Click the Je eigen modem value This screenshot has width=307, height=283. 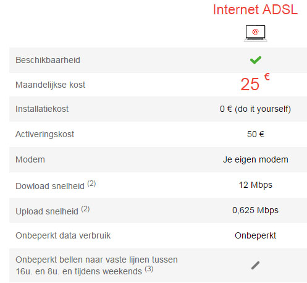click(256, 159)
